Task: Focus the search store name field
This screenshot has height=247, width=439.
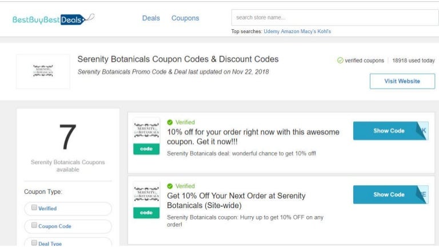Action: click(x=335, y=17)
